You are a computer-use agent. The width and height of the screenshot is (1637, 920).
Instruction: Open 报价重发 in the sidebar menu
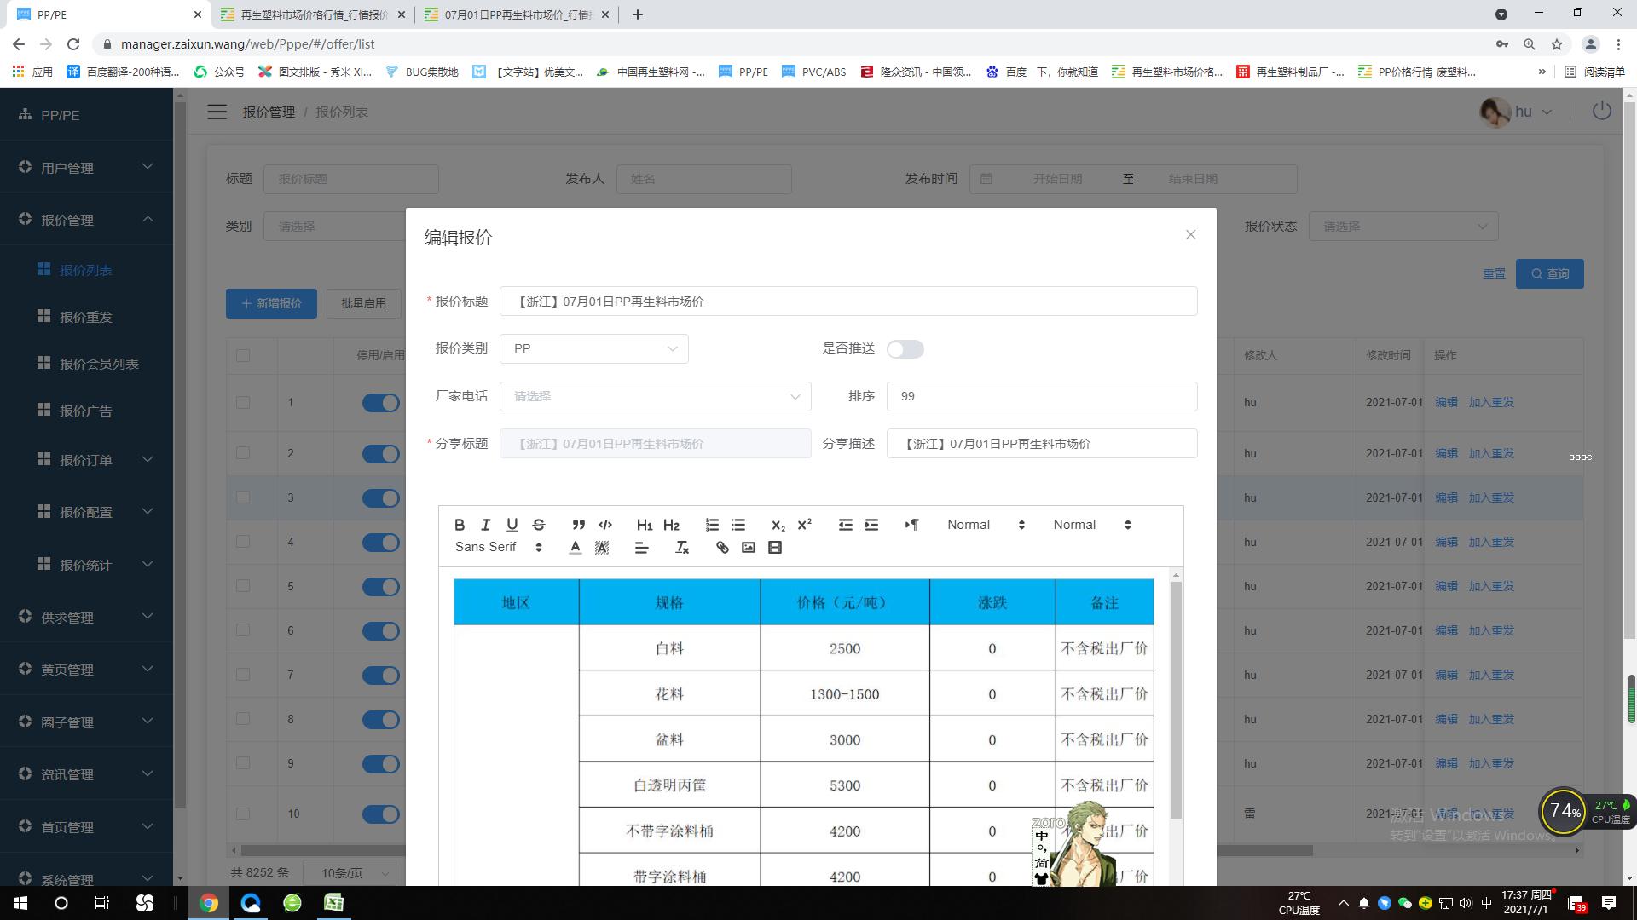(x=85, y=317)
